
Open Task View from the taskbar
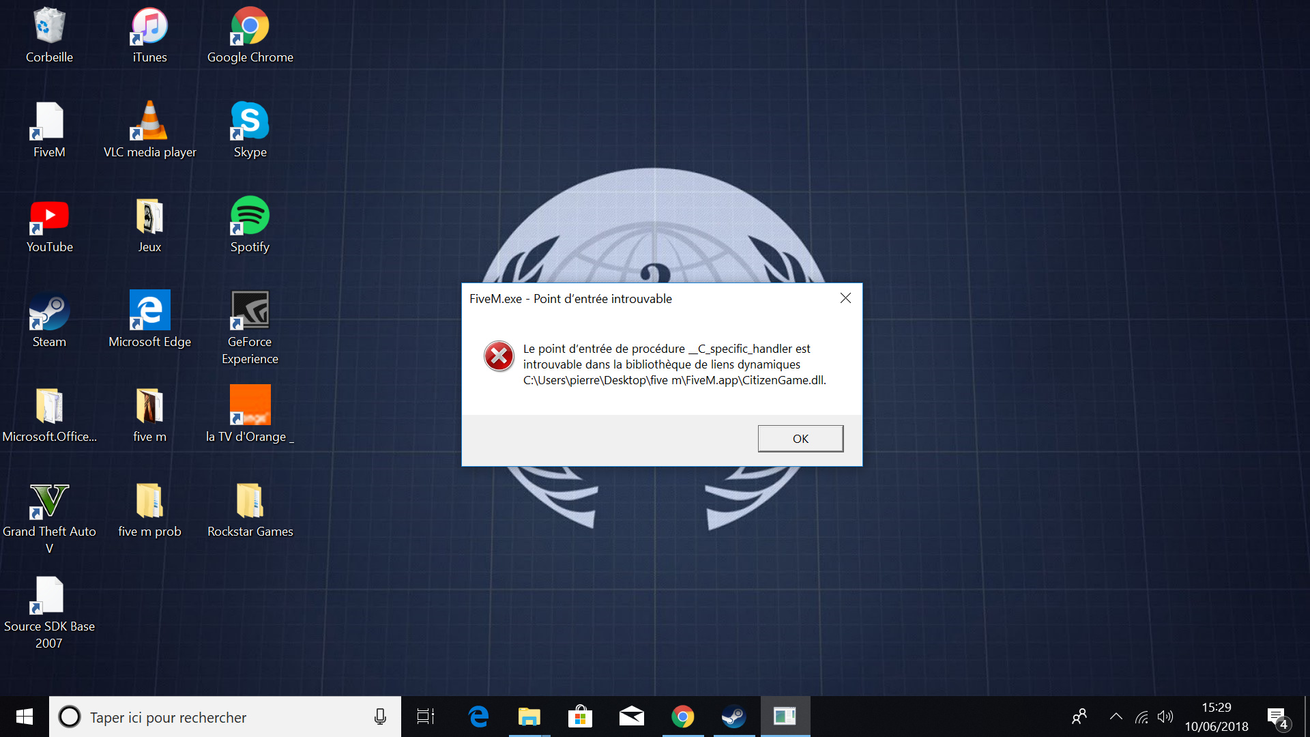426,717
